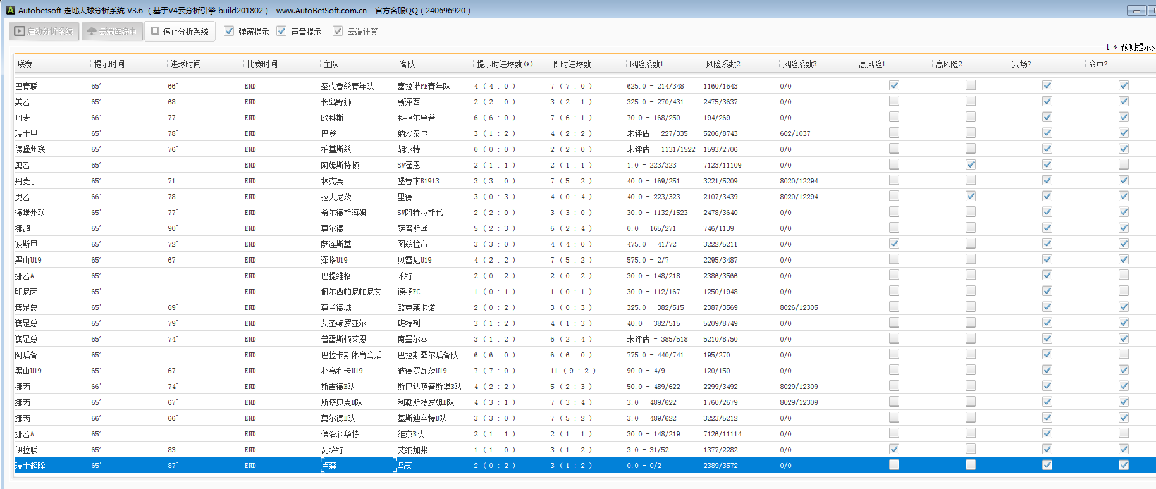Uncheck 高风险1 in the 巴青联 row
1156x489 pixels.
(x=894, y=85)
